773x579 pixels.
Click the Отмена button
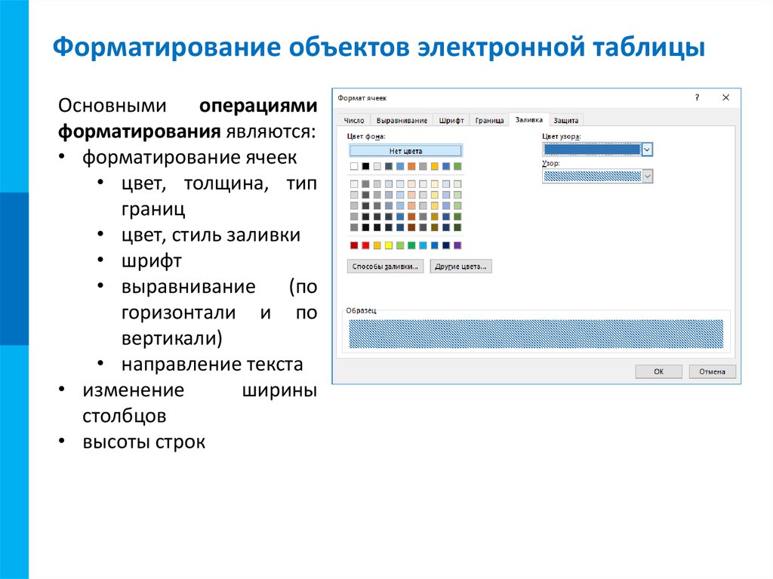(712, 371)
